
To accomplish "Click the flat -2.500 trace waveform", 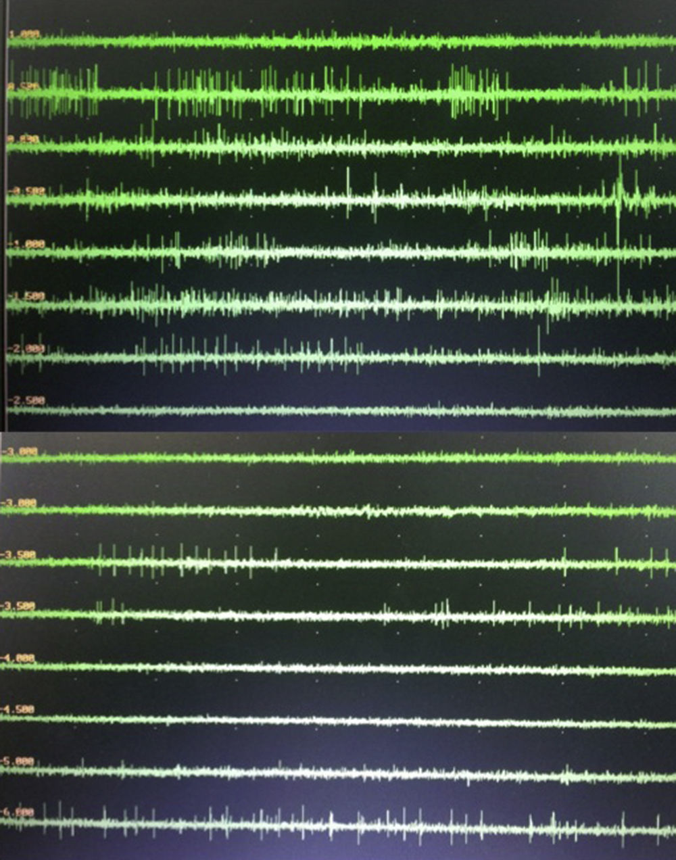I will 338,410.
